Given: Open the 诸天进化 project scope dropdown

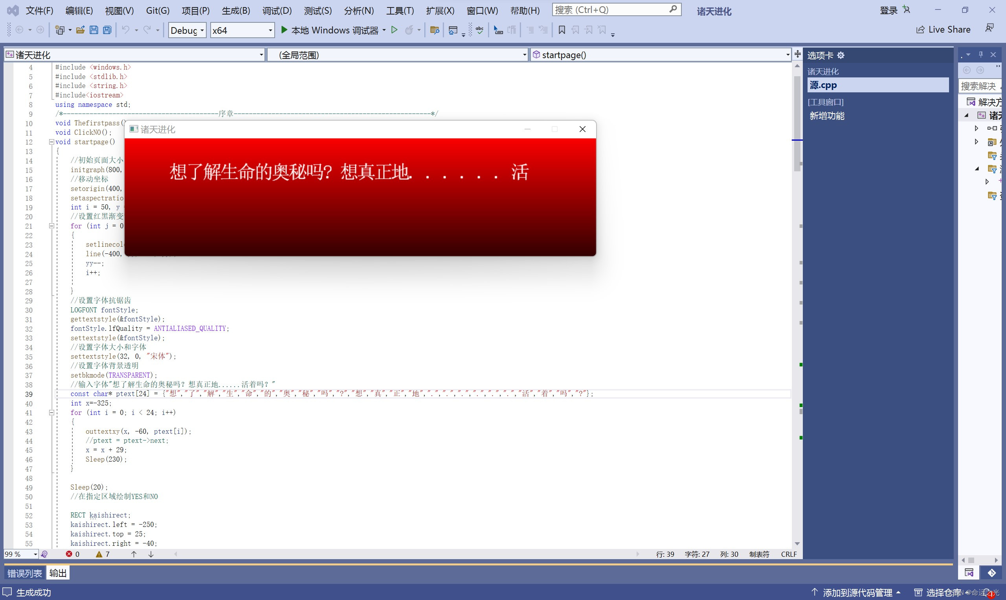Looking at the screenshot, I should click(x=134, y=55).
